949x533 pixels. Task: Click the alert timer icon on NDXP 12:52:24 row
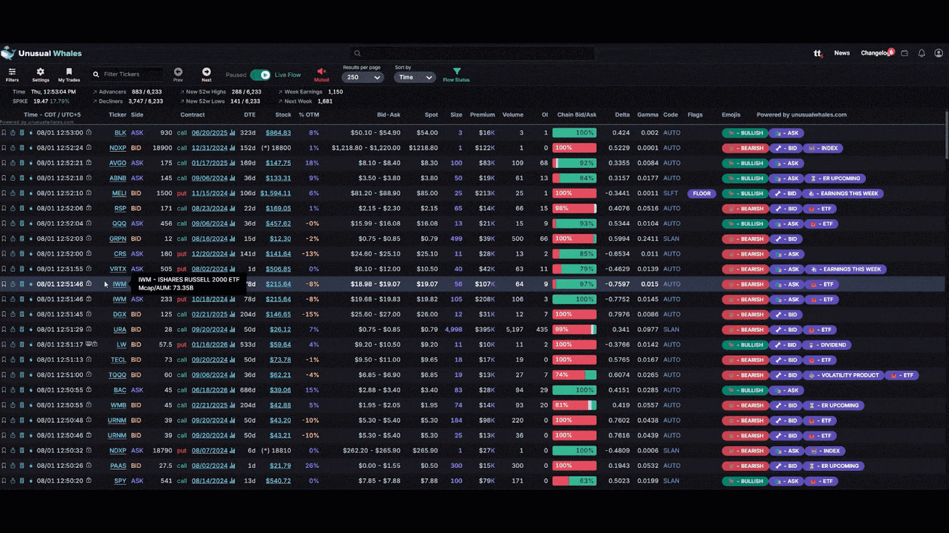pyautogui.click(x=12, y=148)
